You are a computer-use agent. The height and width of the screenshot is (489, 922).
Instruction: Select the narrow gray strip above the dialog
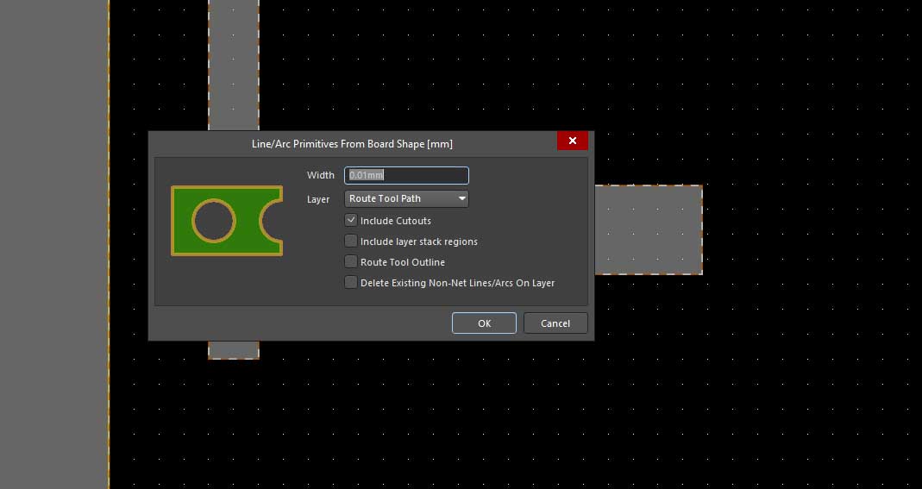point(234,65)
